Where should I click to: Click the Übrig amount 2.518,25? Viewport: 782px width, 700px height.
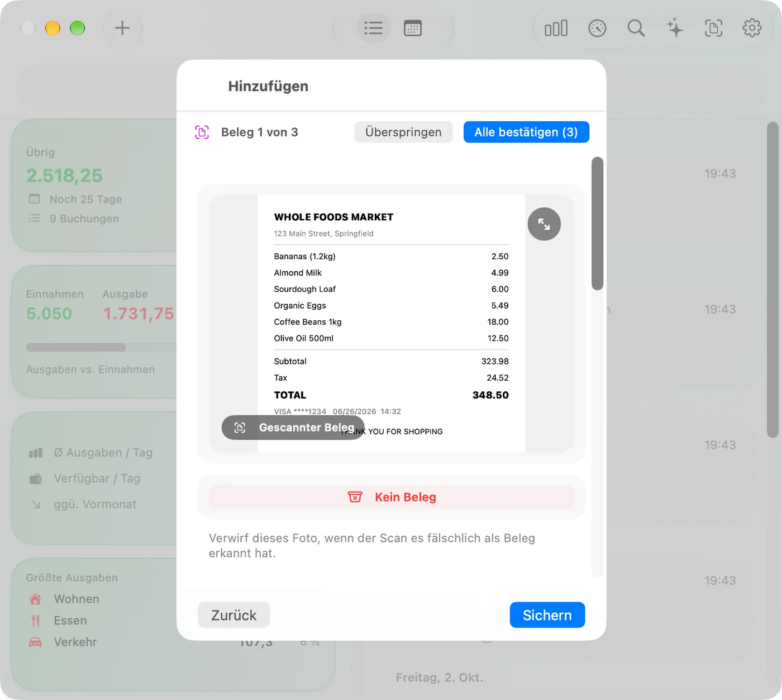pyautogui.click(x=64, y=176)
